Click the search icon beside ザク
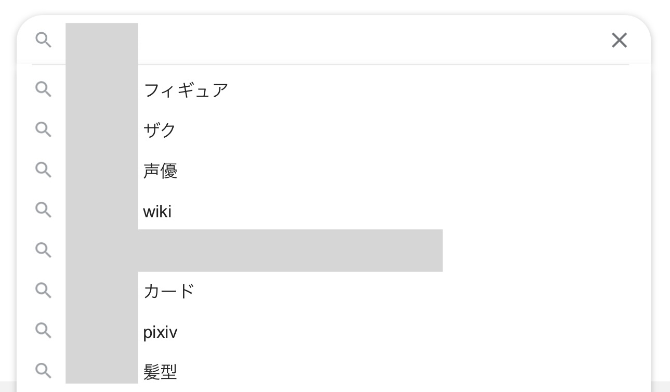 pyautogui.click(x=44, y=129)
